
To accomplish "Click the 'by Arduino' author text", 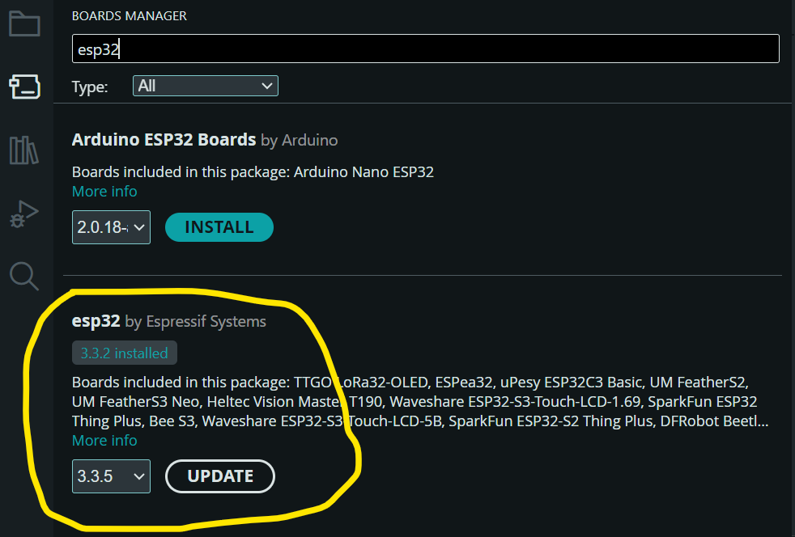I will pos(299,141).
